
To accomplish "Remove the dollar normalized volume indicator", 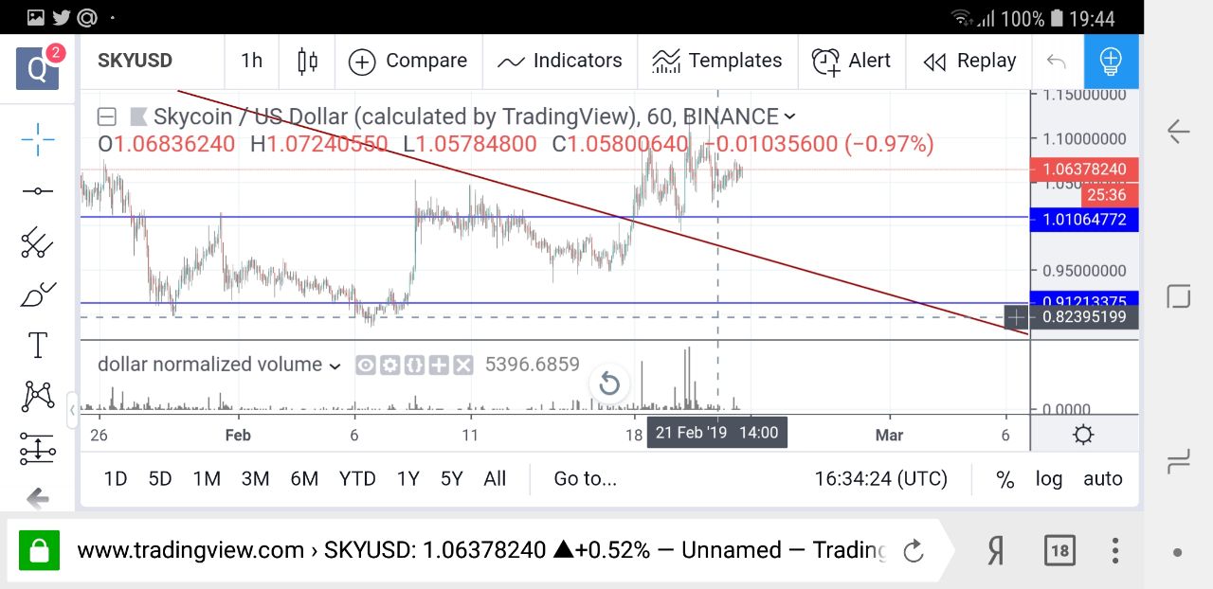I will tap(462, 366).
